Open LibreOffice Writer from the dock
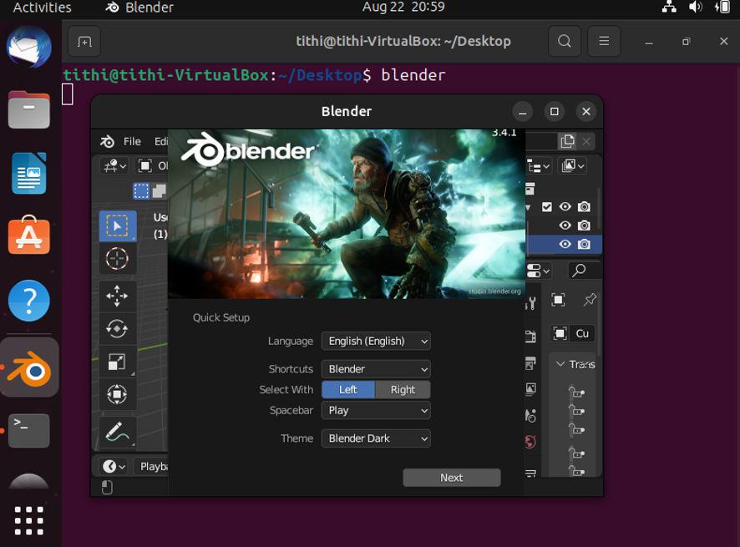740x547 pixels. [28, 173]
